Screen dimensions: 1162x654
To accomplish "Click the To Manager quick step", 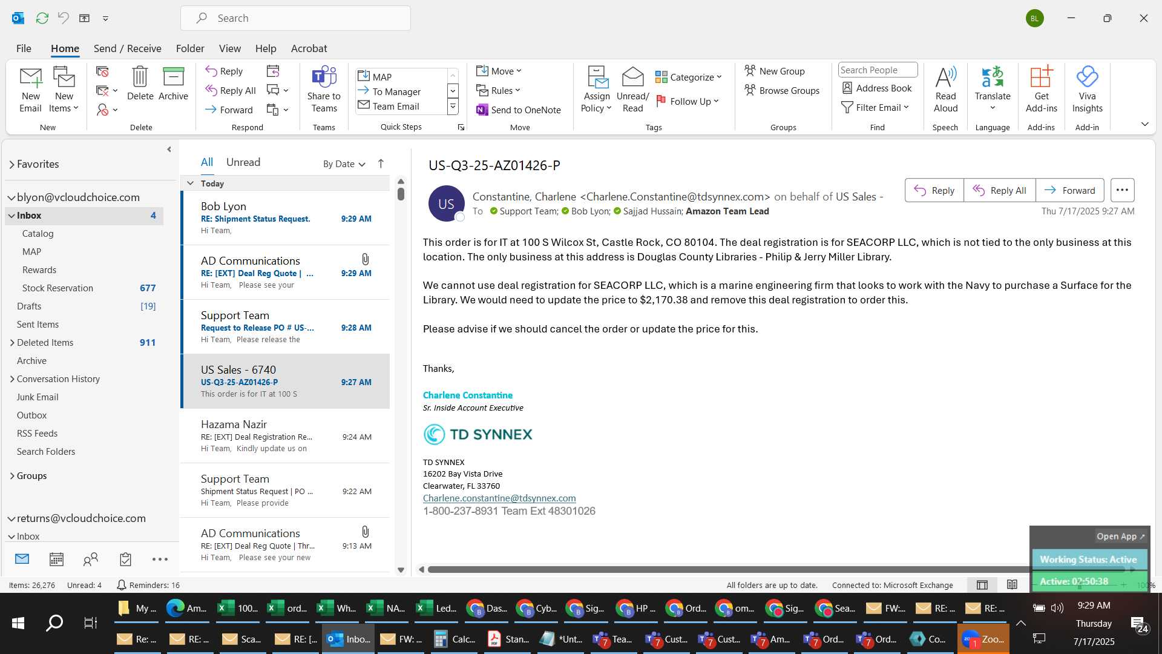I will (396, 91).
